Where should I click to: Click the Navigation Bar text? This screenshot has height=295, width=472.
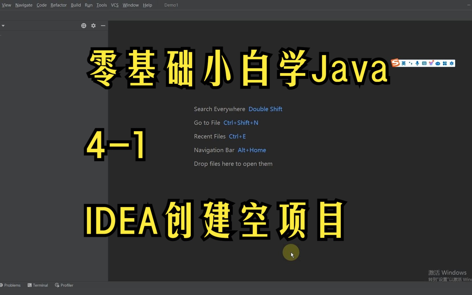214,150
